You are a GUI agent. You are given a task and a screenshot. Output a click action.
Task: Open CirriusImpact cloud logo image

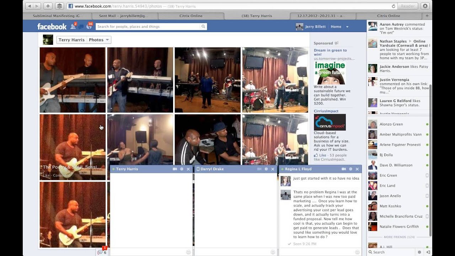330,122
